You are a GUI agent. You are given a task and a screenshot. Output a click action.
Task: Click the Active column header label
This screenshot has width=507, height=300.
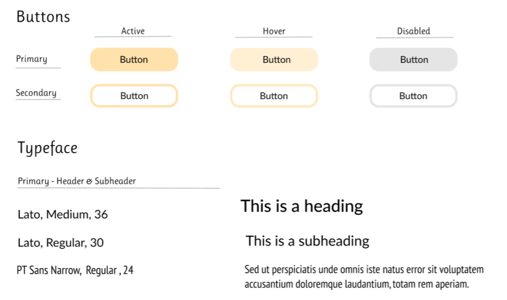[133, 31]
